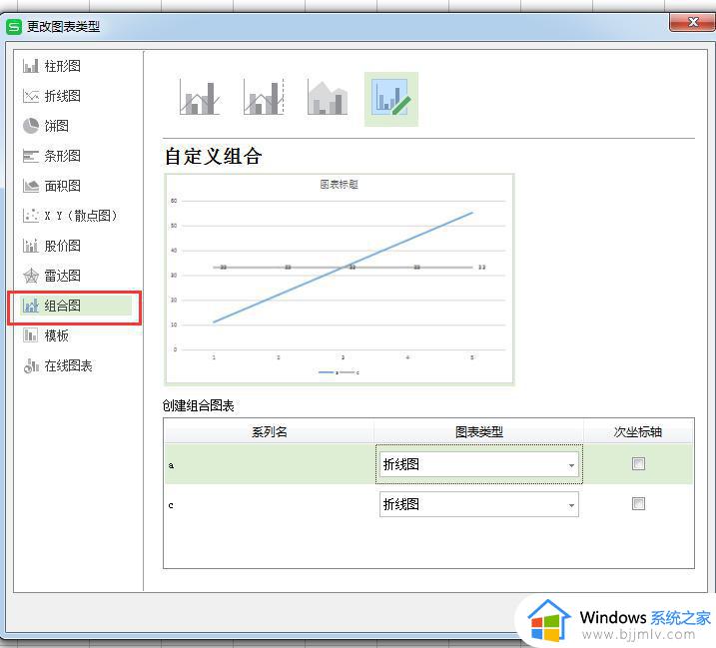Click the 次坐标轴 column header
Viewport: 716px width, 648px height.
pyautogui.click(x=638, y=431)
